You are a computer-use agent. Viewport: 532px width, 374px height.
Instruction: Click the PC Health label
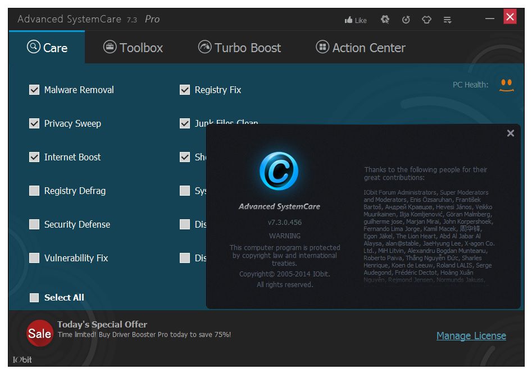471,85
